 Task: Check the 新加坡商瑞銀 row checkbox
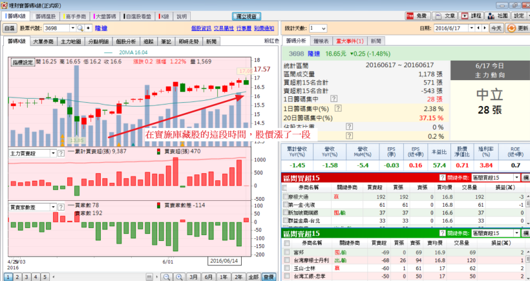pyautogui.click(x=286, y=212)
